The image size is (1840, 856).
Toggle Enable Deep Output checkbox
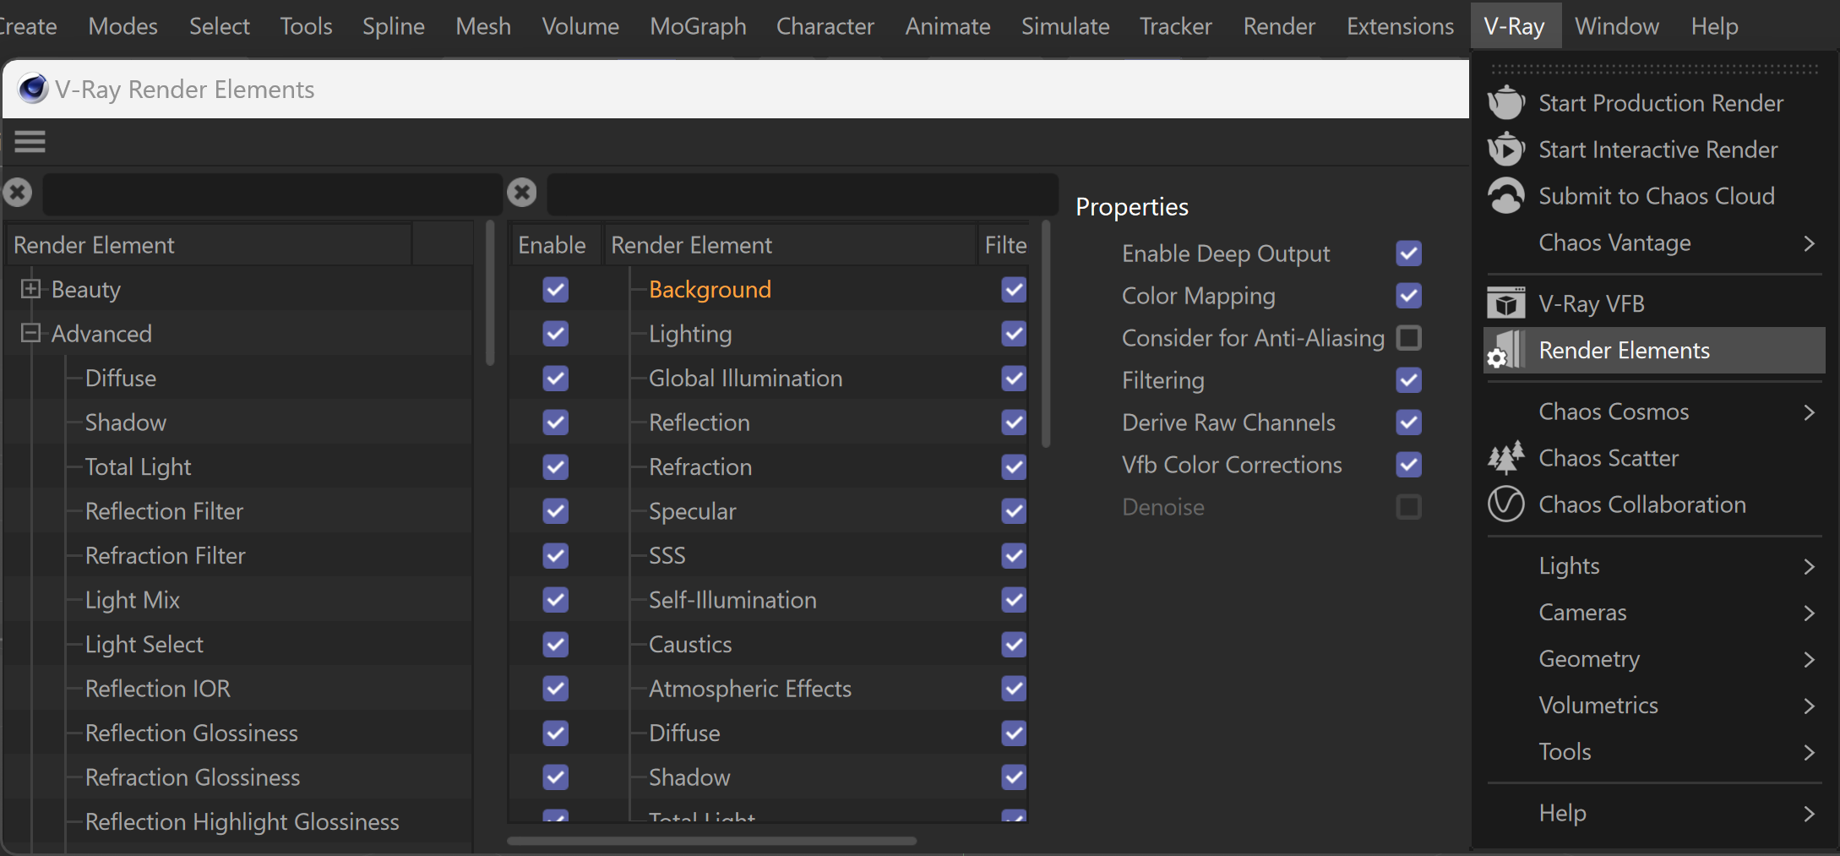coord(1409,254)
